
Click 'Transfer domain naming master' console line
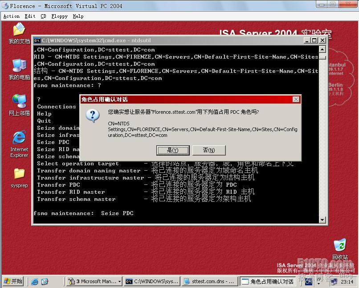[x=147, y=171]
